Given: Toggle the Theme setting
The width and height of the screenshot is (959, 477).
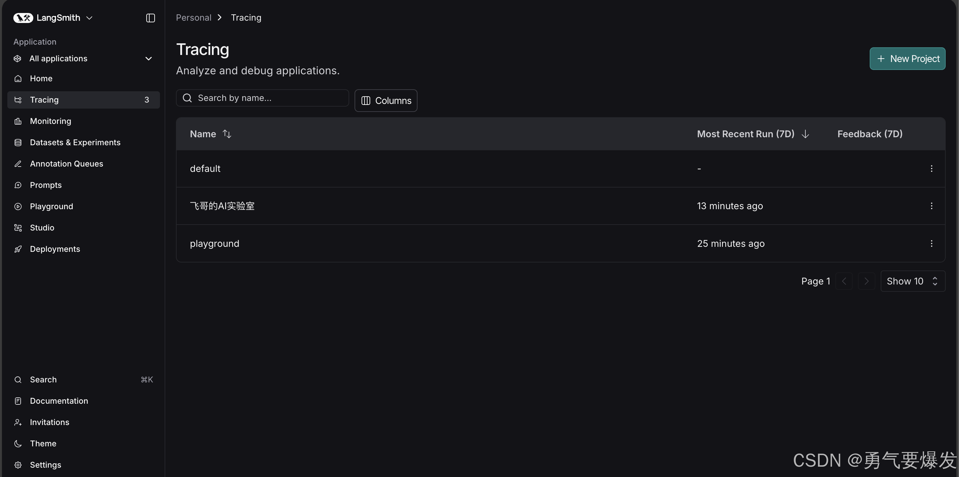Looking at the screenshot, I should 43,443.
